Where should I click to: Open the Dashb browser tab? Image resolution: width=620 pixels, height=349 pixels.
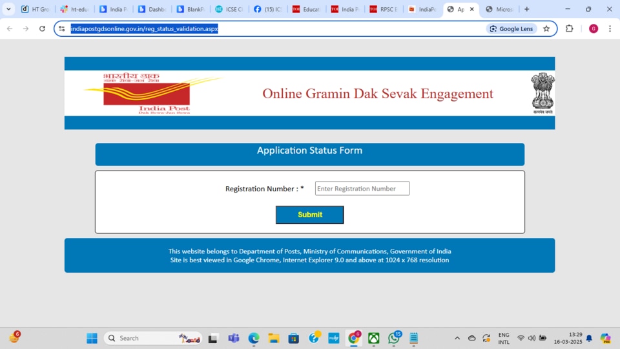click(x=152, y=9)
